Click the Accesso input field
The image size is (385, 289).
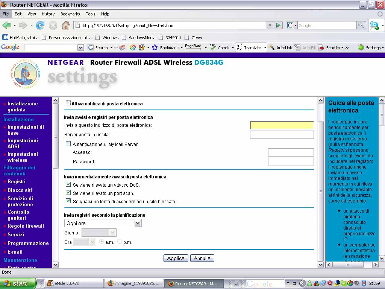pyautogui.click(x=291, y=152)
